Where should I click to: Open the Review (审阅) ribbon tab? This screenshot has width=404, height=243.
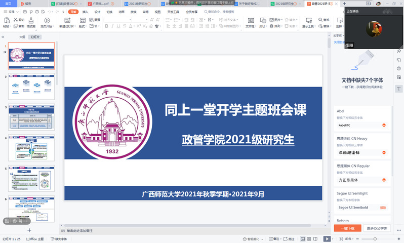tap(146, 12)
